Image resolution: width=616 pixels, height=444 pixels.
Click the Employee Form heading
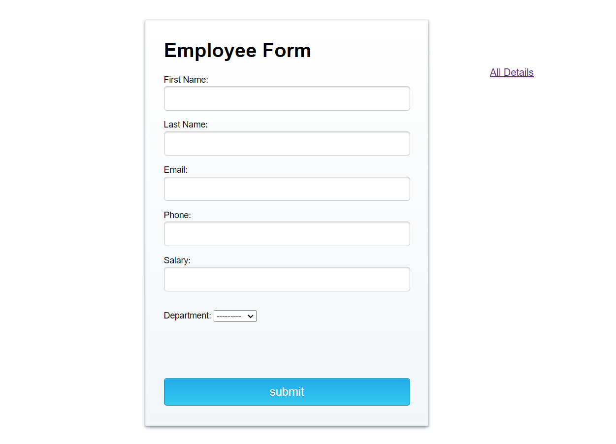coord(237,50)
